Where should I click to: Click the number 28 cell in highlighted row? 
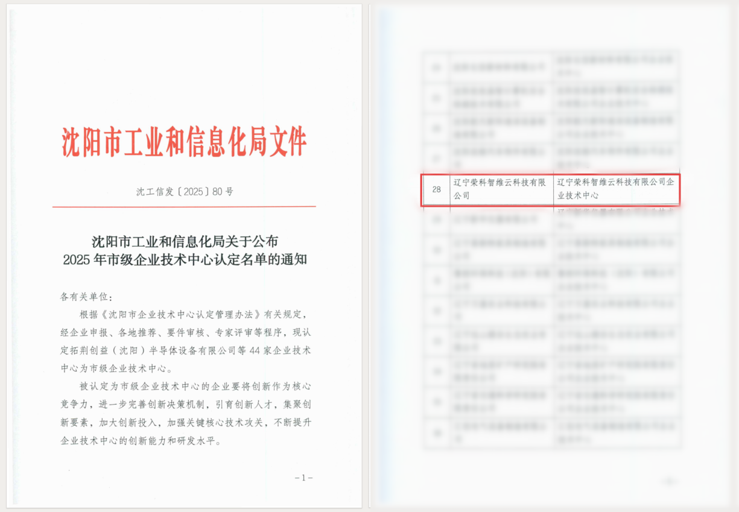[x=437, y=189]
